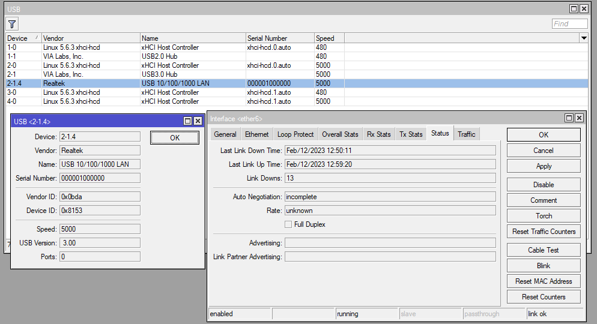Click the Device ID field 0x8153
This screenshot has width=597, height=324.
click(100, 210)
